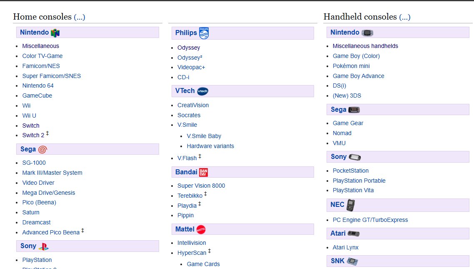The image size is (474, 269).
Task: Open the SG-1000 link
Action: [34, 163]
